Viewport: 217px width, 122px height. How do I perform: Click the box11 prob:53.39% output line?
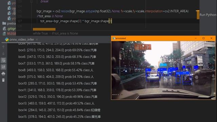57,90
